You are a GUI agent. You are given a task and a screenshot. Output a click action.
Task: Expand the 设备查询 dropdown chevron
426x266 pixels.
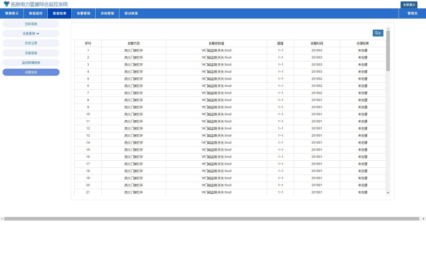[38, 34]
